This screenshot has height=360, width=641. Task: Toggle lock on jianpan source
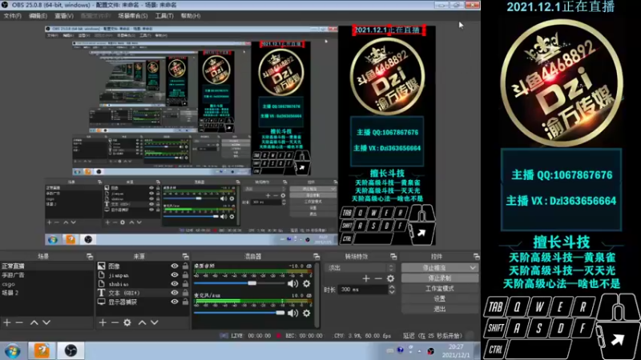[x=185, y=275]
